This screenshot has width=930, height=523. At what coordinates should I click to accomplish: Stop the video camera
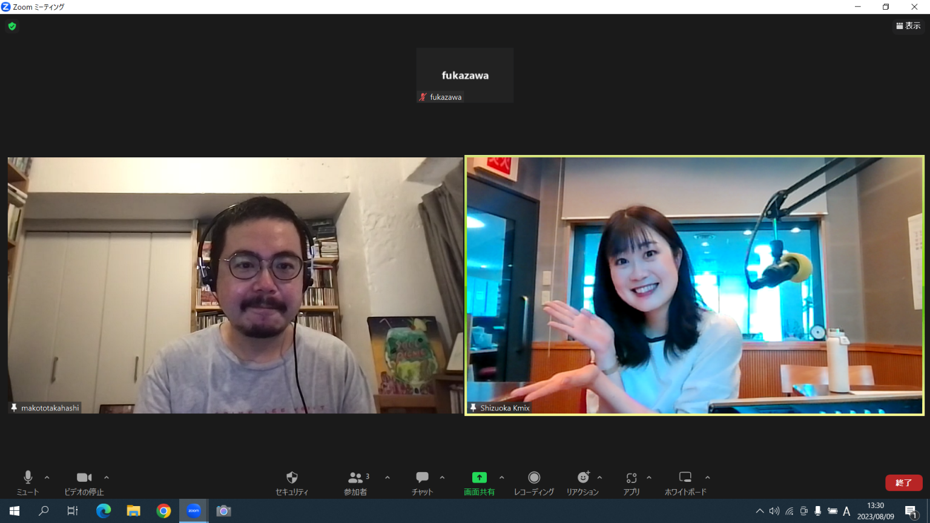coord(84,482)
